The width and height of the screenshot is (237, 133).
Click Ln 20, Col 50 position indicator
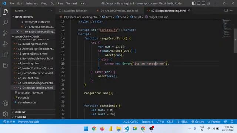point(130,122)
